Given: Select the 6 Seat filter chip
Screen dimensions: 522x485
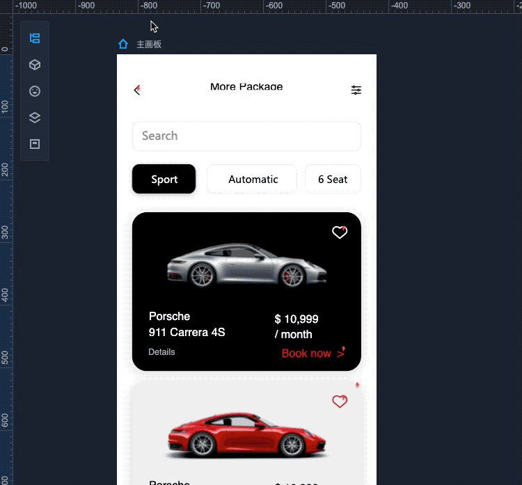Looking at the screenshot, I should click(x=333, y=179).
